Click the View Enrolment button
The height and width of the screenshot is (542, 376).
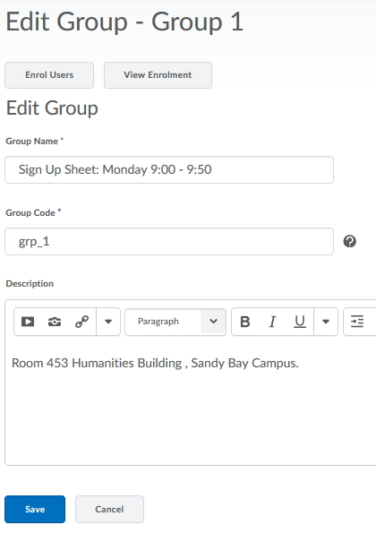158,75
